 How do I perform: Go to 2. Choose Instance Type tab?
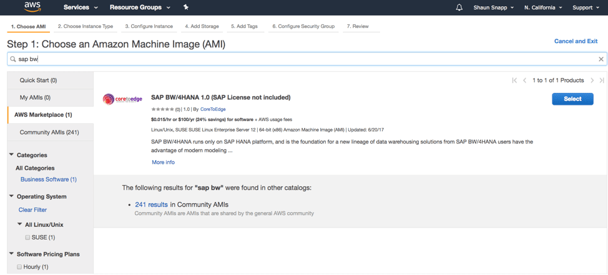click(x=86, y=26)
